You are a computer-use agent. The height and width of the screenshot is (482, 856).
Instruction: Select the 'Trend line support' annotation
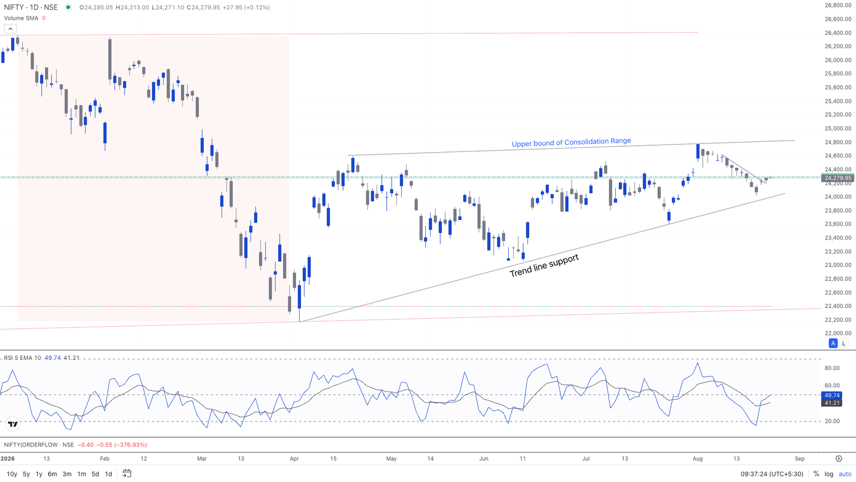tap(544, 266)
